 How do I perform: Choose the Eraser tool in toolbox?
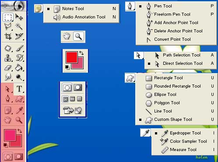click(x=8, y=68)
